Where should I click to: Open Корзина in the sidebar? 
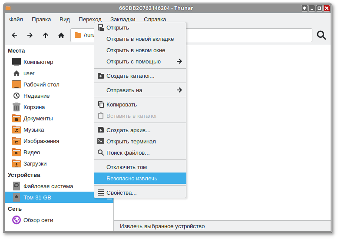coord(34,107)
